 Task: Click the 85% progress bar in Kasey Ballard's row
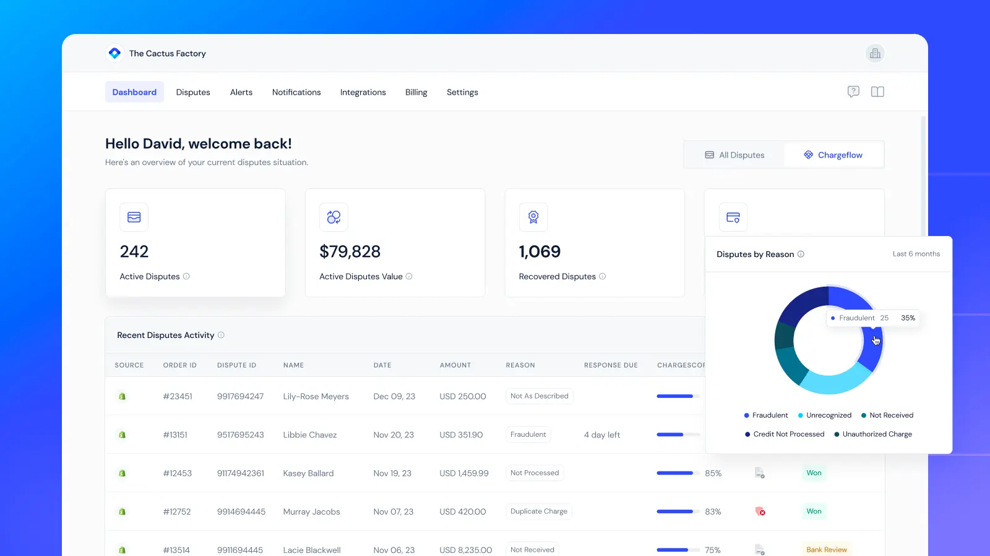[676, 473]
